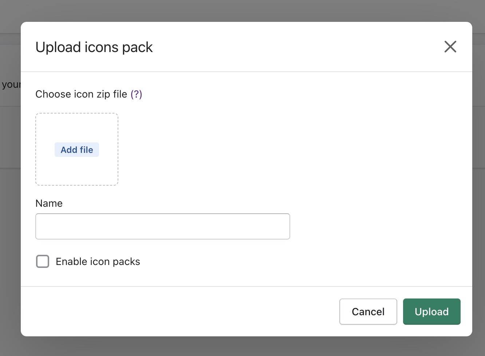Click the Add file button
485x356 pixels.
click(x=77, y=150)
